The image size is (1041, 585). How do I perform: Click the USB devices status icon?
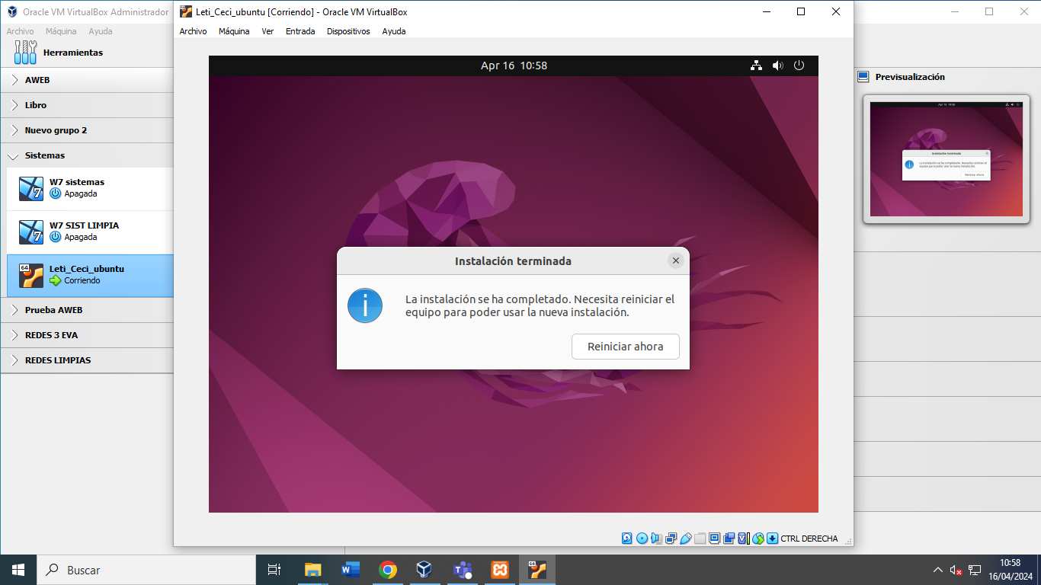(x=685, y=539)
